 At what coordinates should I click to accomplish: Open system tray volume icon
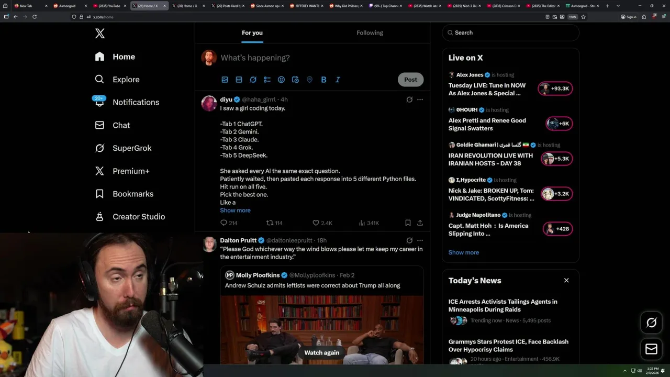click(639, 371)
